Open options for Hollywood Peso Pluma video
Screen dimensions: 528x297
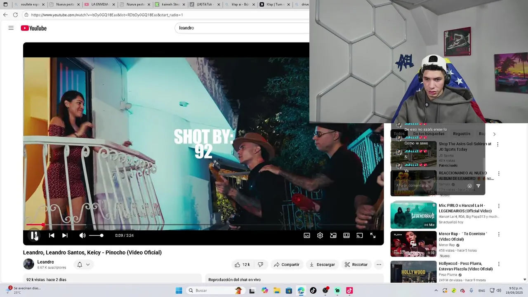(498, 264)
